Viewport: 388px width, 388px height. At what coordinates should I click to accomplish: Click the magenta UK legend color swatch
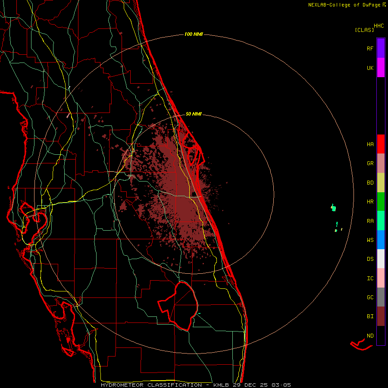[381, 68]
